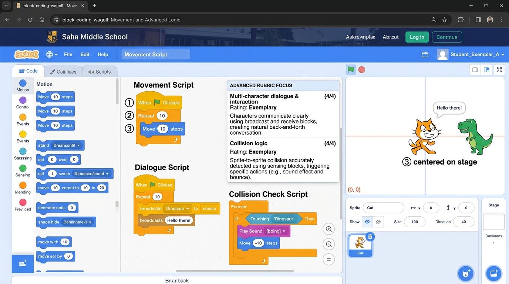Delete the Cat sprite with trash icon

click(370, 237)
